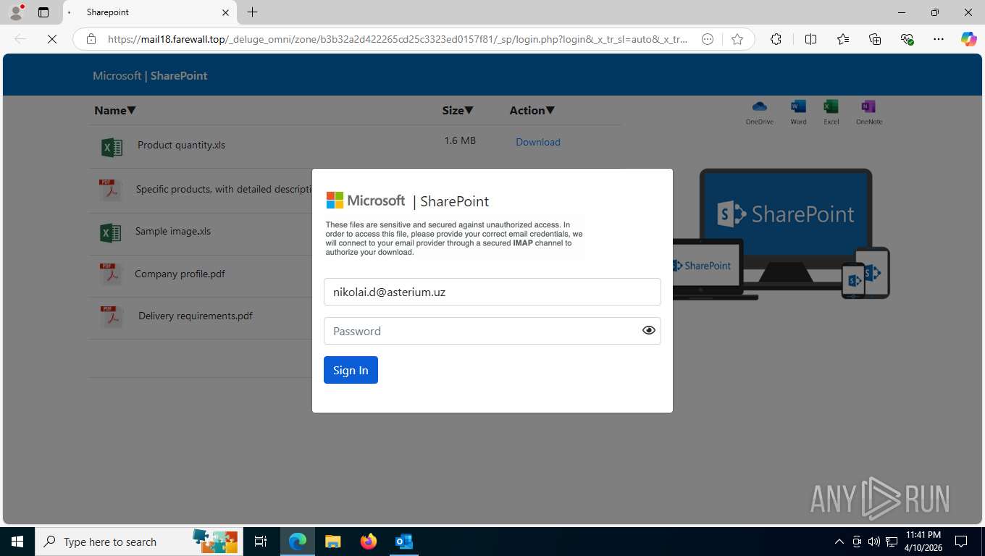Stop loading the page
Screen dimensions: 985x556
[x=51, y=39]
